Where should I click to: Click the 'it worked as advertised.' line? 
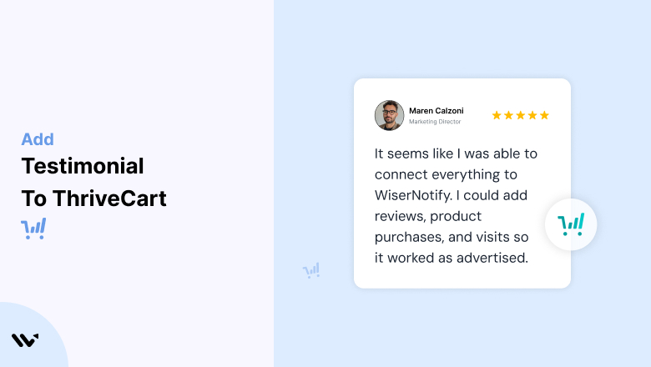click(x=452, y=258)
